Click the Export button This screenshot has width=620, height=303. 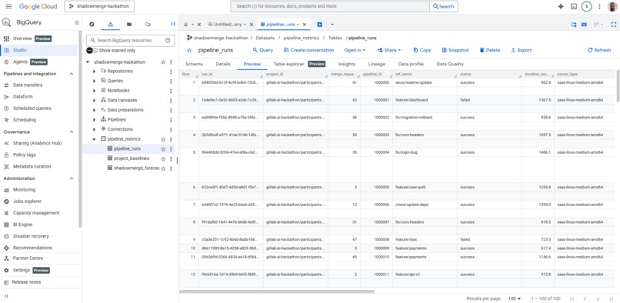tap(521, 50)
